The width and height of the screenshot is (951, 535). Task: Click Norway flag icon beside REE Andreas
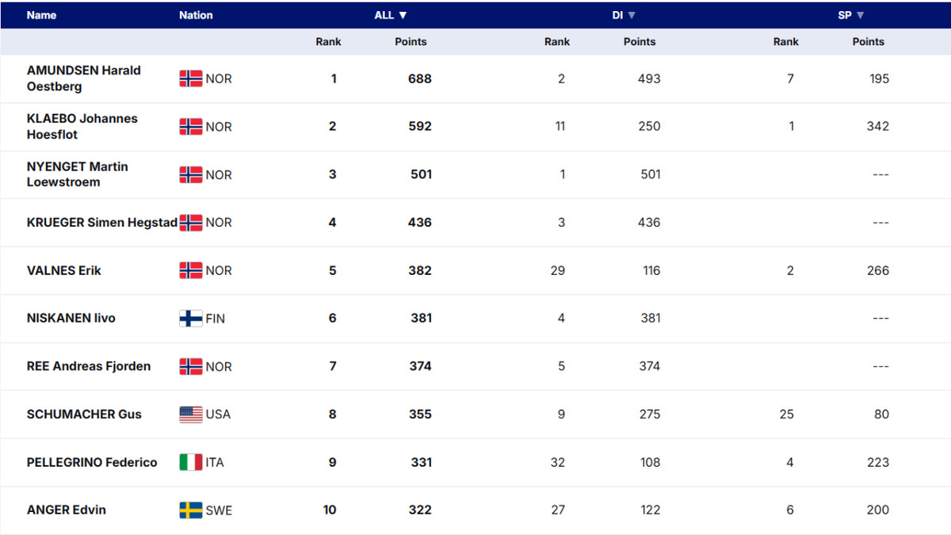pyautogui.click(x=191, y=366)
